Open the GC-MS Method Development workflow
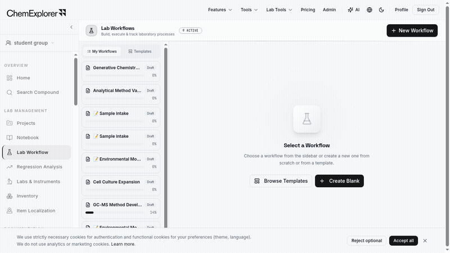 coord(121,209)
